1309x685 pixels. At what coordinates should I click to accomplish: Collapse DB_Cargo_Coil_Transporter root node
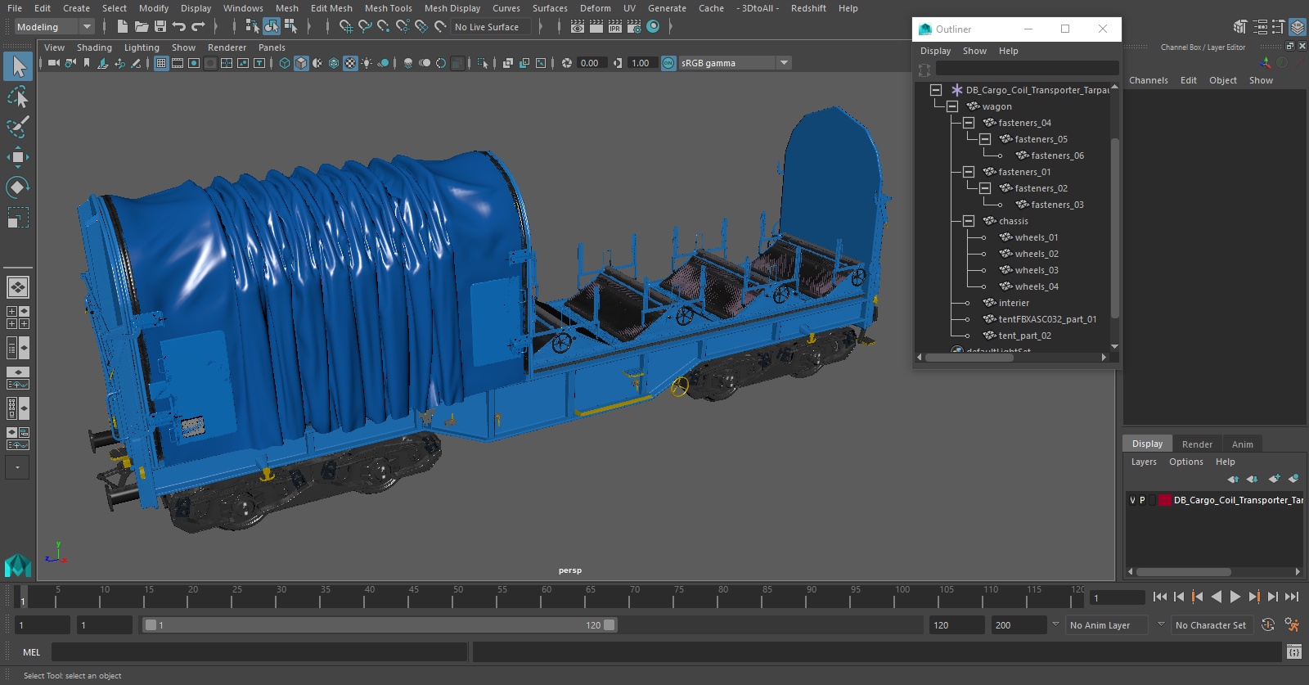point(936,90)
